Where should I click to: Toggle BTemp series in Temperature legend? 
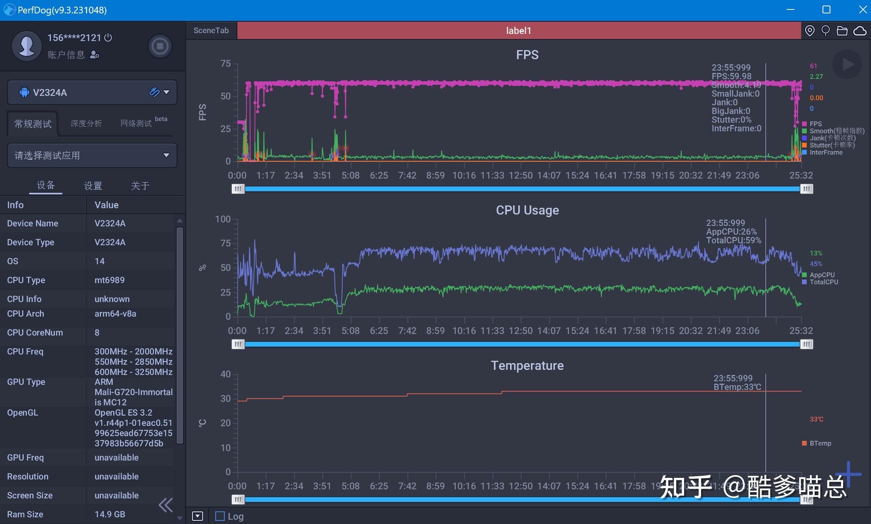[x=817, y=443]
